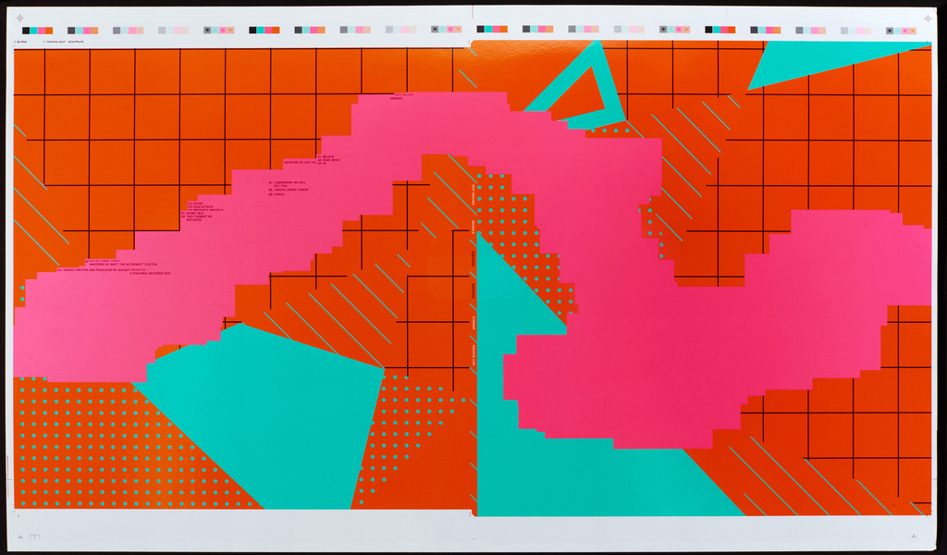Click the 'A2. HEAD BODY' track line
This screenshot has width=947, height=555.
point(329,160)
